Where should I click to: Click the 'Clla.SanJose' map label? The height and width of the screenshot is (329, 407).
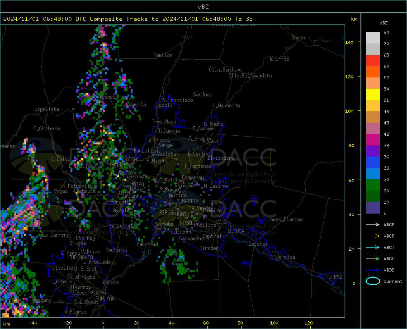click(x=225, y=70)
